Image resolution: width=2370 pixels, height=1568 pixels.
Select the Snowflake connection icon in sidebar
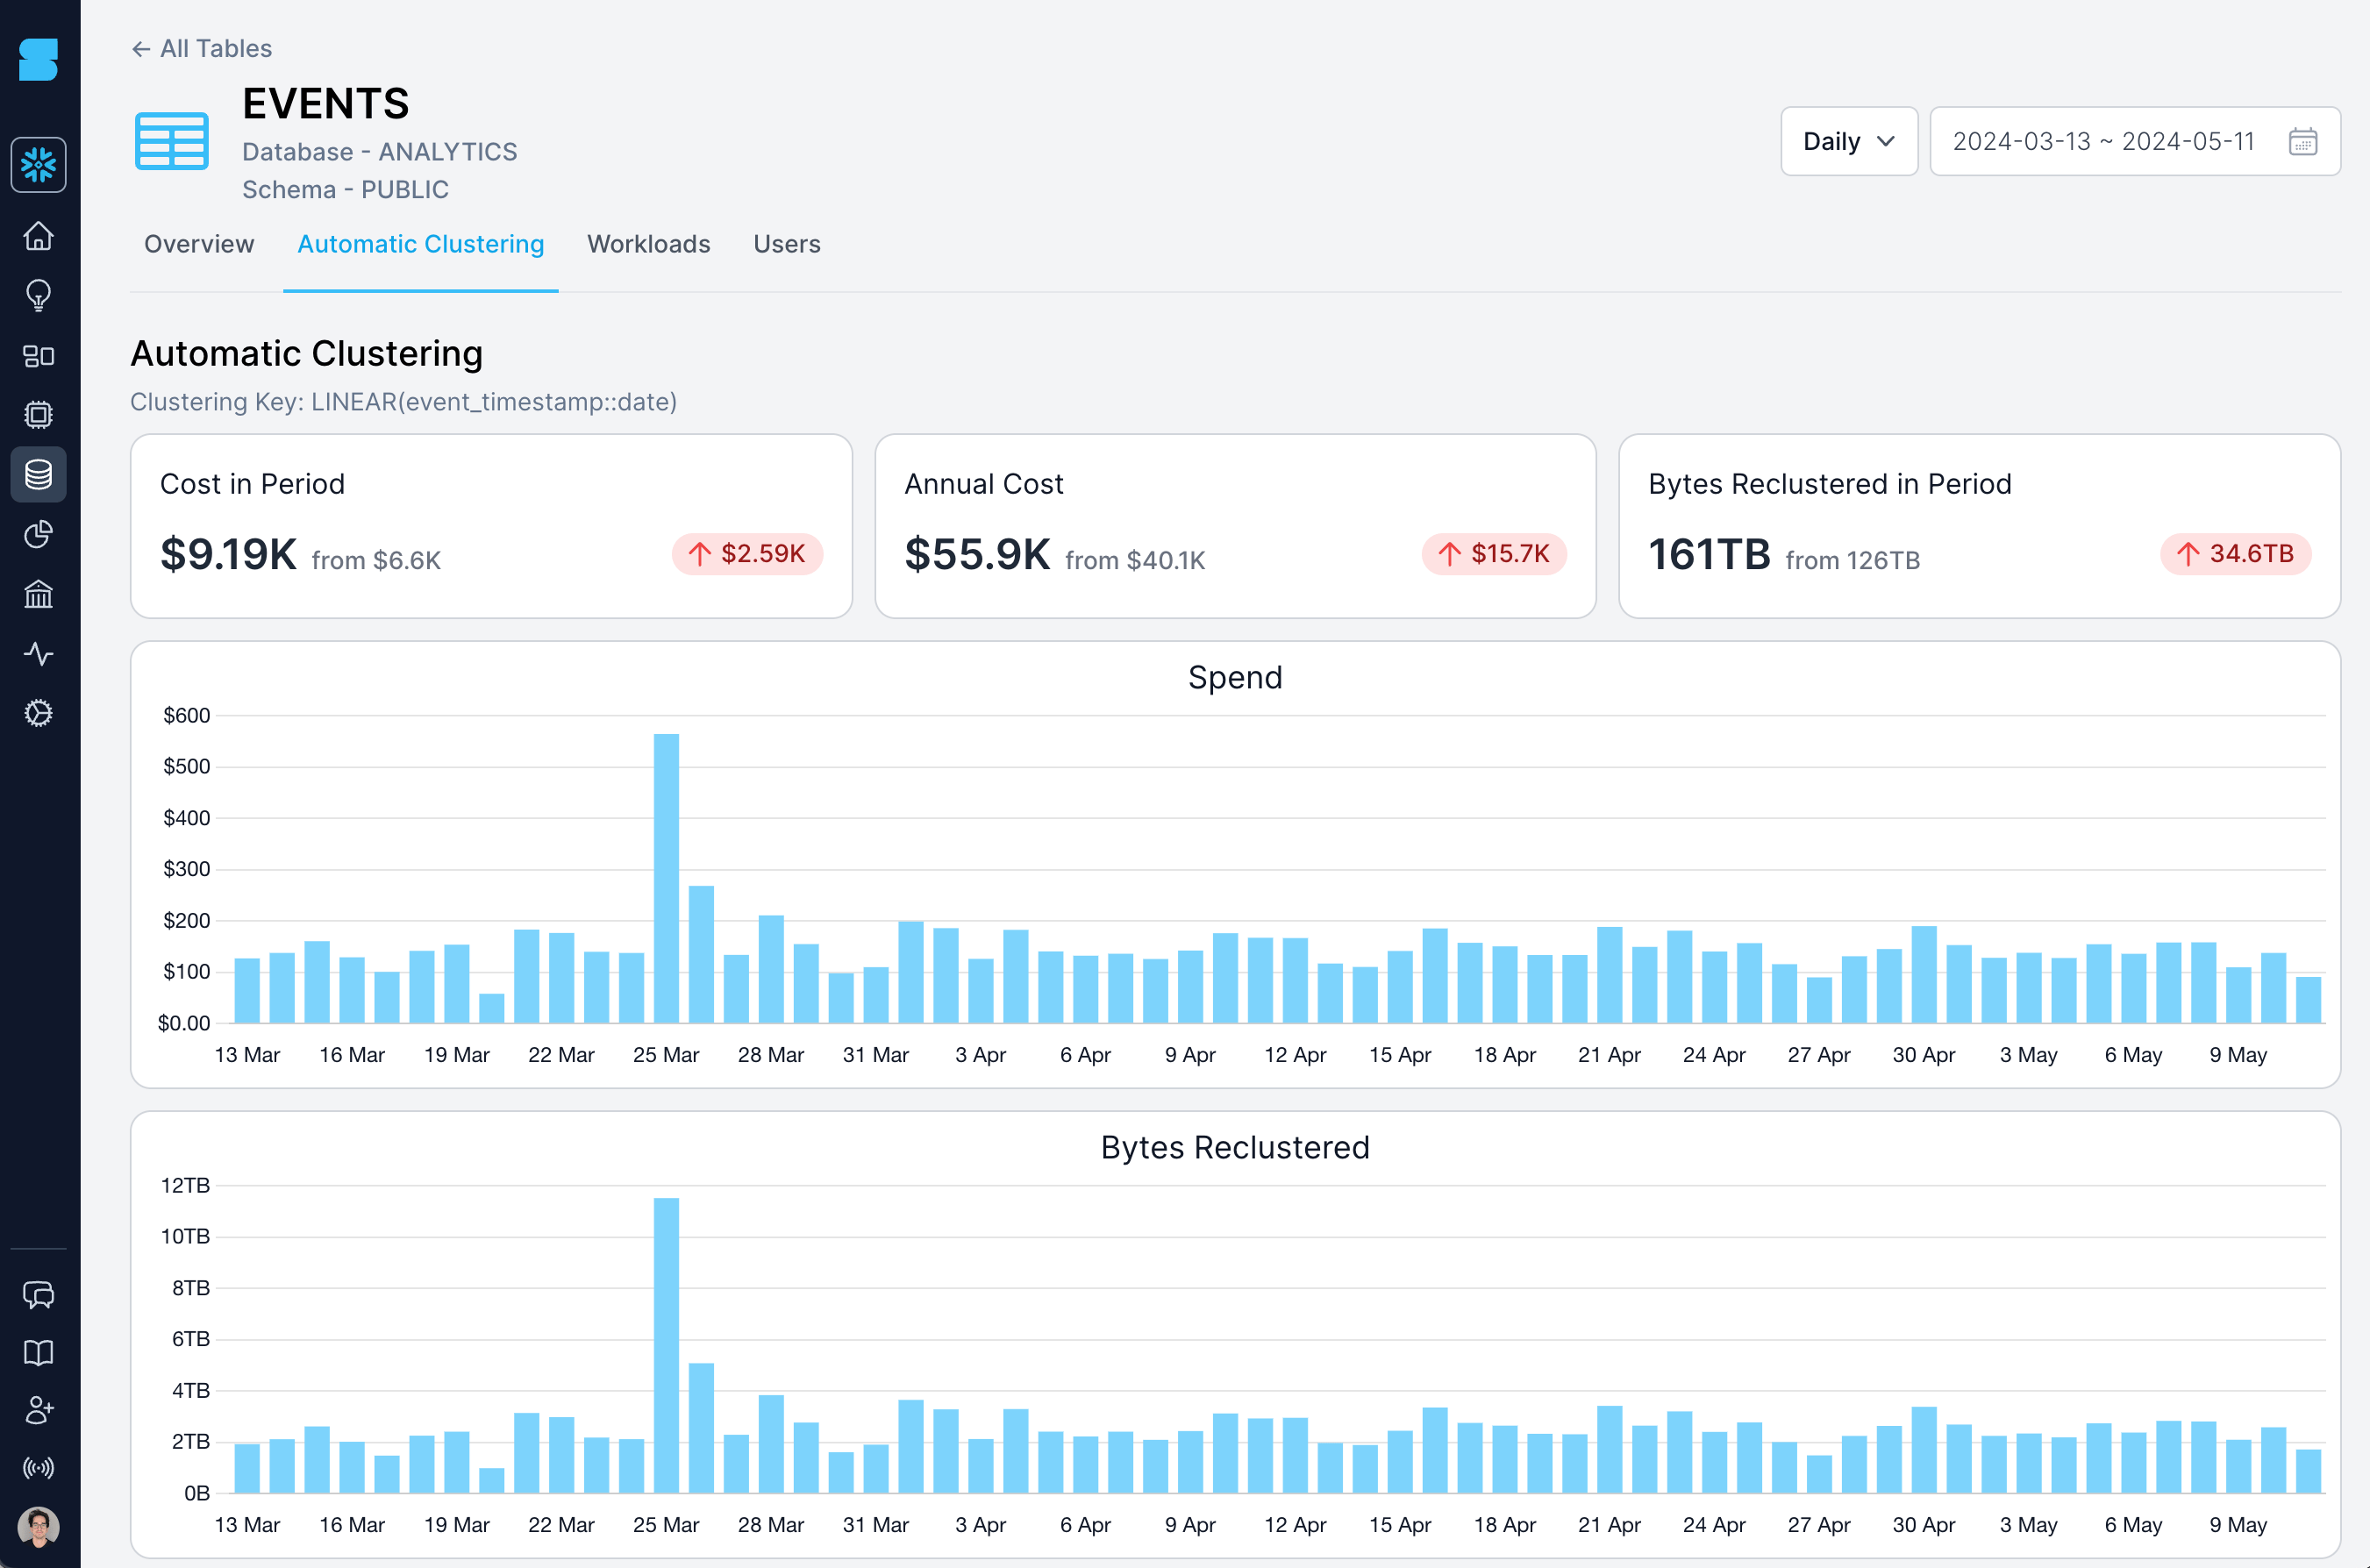coord(38,163)
